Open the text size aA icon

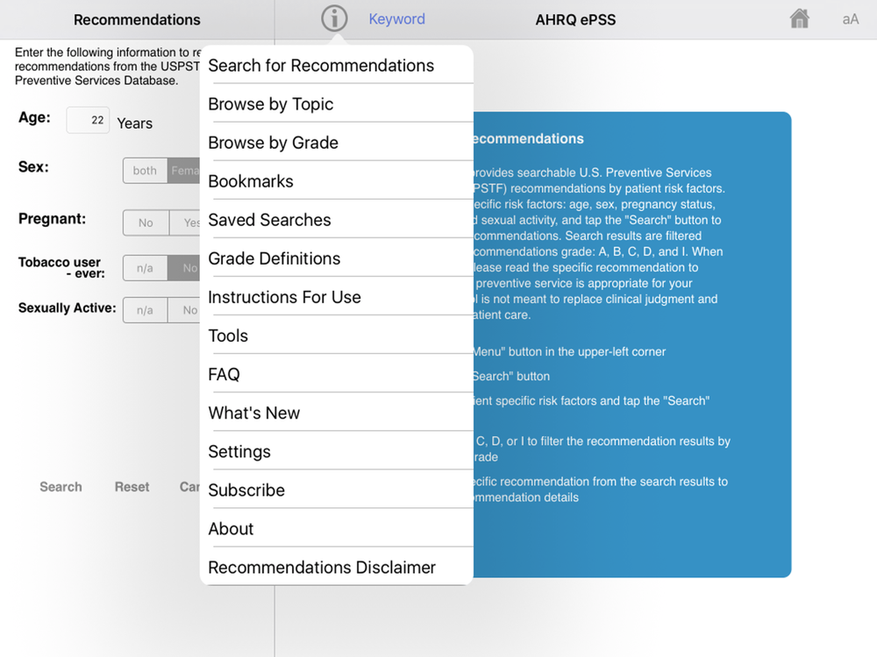[850, 19]
